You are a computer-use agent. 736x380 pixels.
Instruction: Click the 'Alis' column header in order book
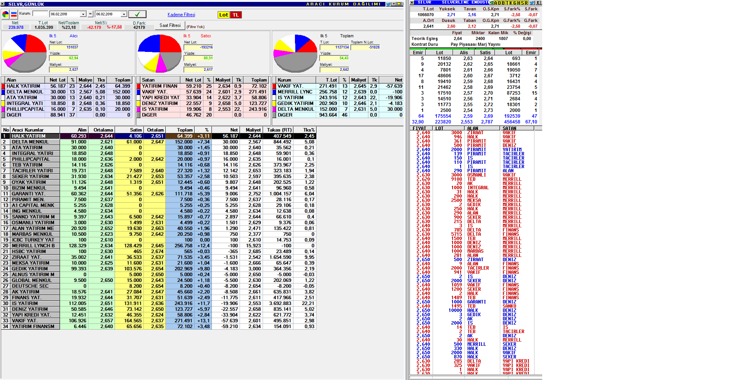[464, 53]
